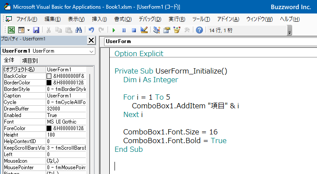Click the Insert UserForm toolbar icon
The height and width of the screenshot is (174, 317).
21,30
